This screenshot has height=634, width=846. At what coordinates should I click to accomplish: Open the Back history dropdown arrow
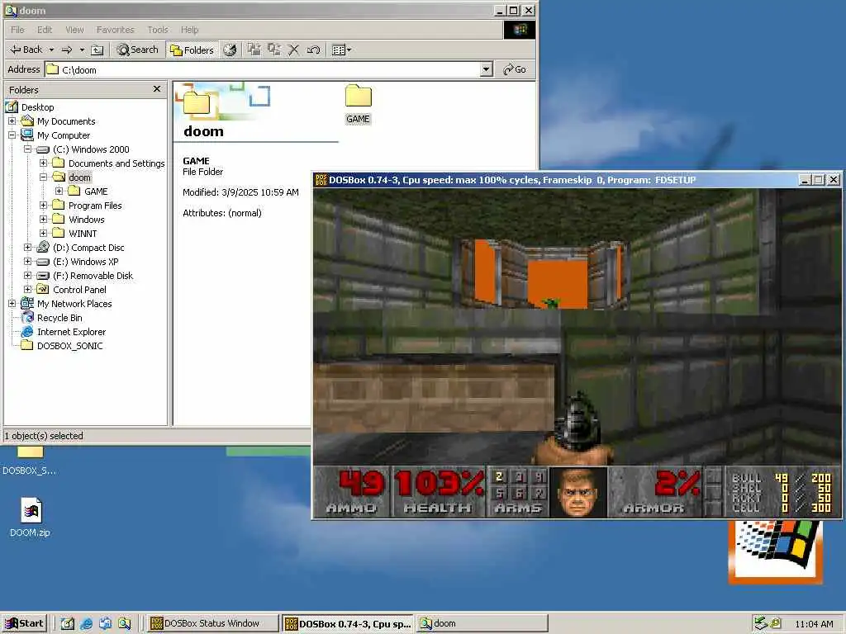click(51, 50)
